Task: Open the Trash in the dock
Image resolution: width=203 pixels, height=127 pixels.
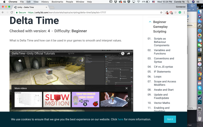Action: coord(200,118)
